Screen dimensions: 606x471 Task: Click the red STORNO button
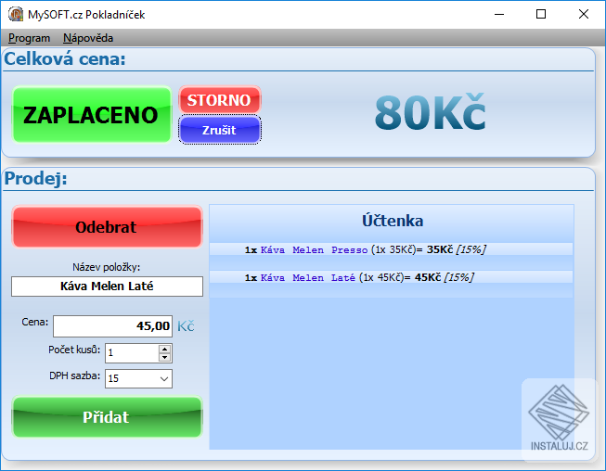tap(220, 100)
